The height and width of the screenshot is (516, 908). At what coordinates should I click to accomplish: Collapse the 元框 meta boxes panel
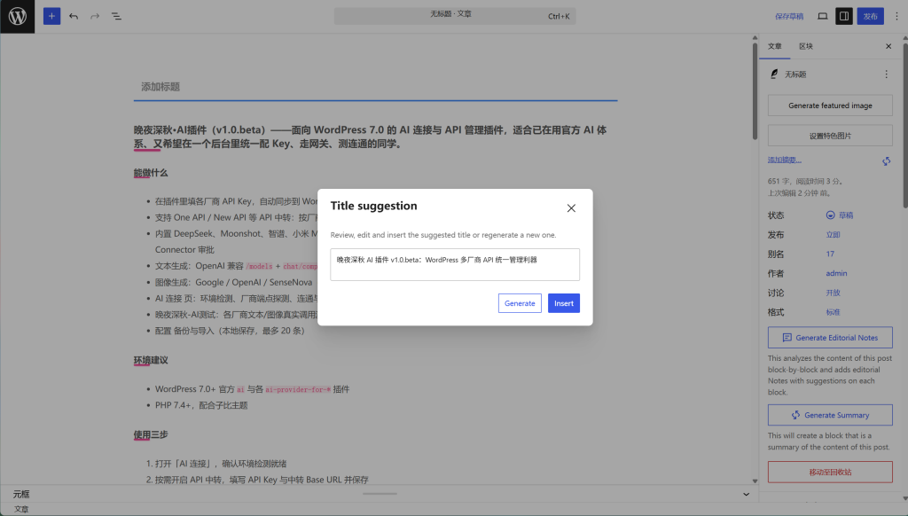click(746, 494)
